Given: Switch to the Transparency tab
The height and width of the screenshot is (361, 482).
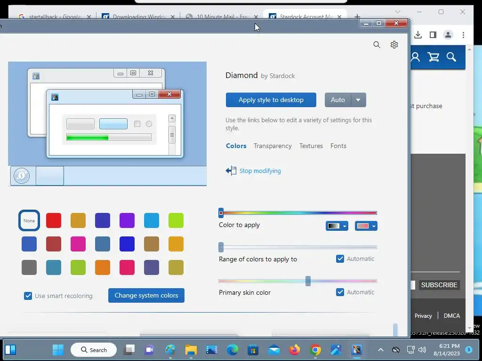Looking at the screenshot, I should (273, 146).
